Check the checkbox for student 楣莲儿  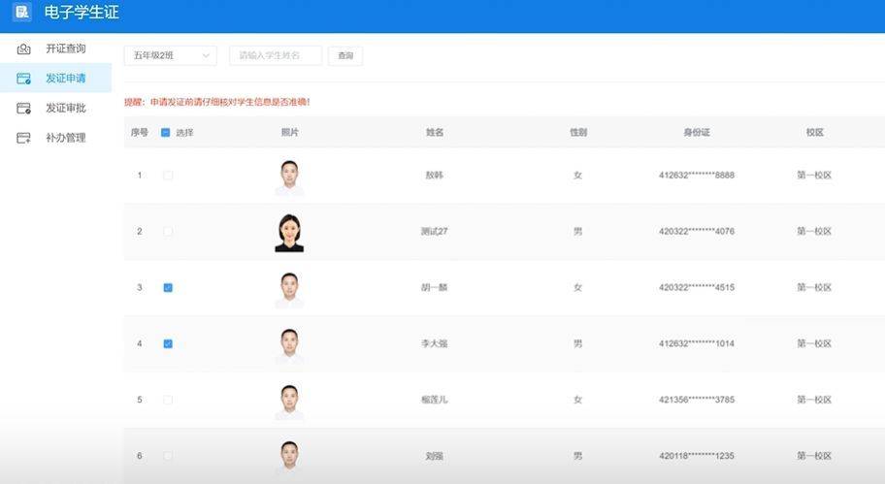click(x=168, y=400)
